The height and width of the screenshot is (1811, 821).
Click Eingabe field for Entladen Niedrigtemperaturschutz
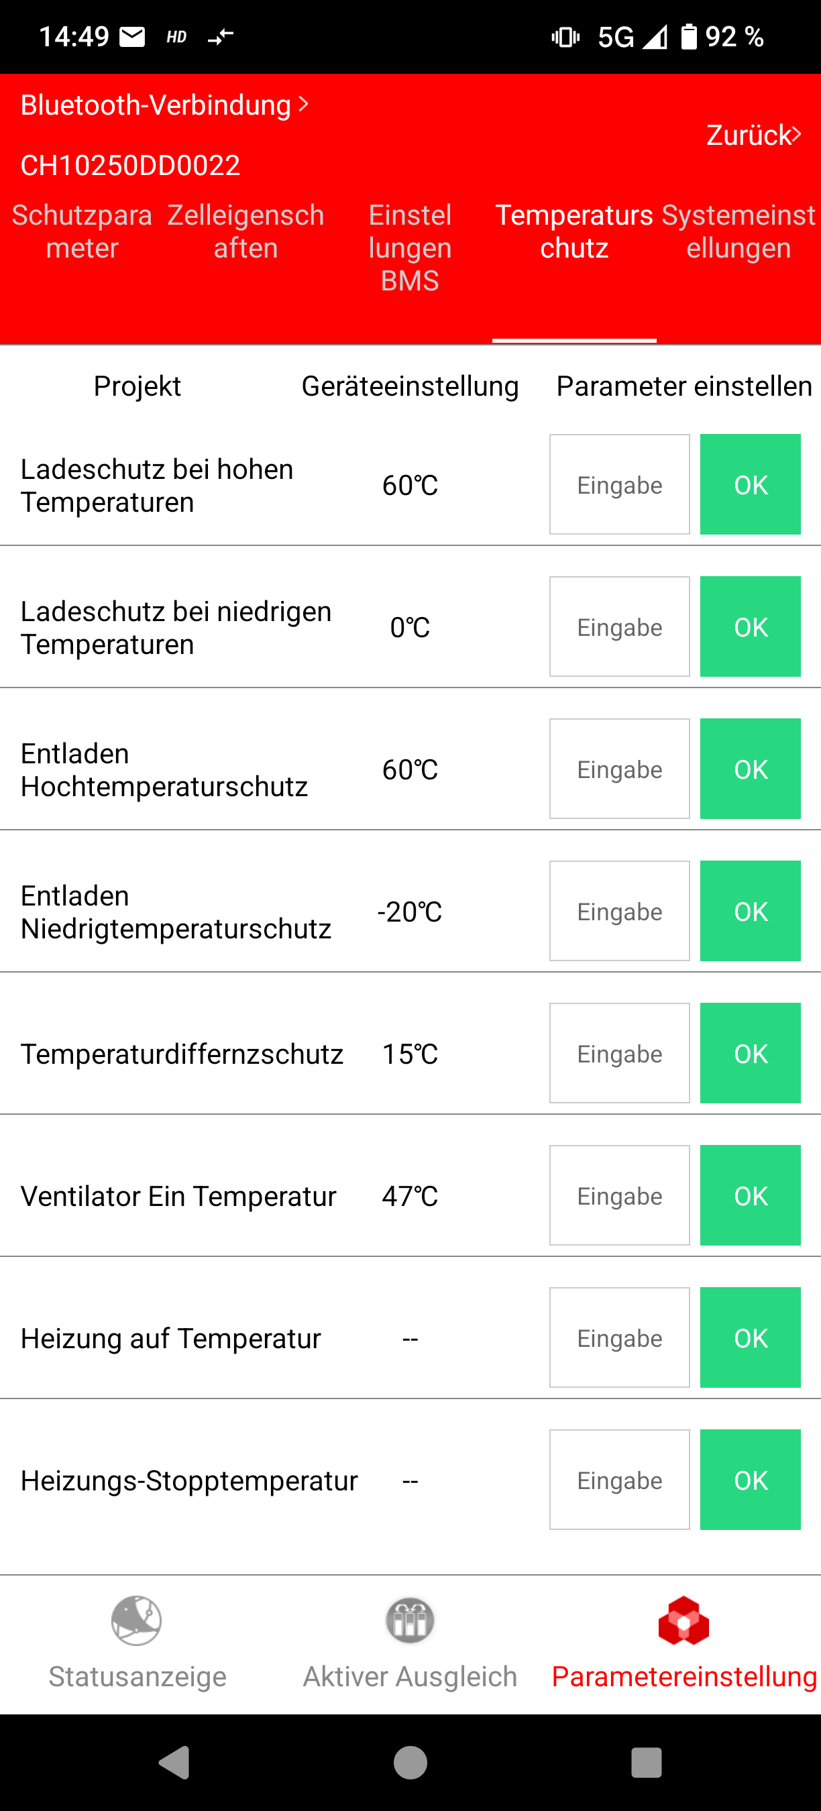[x=619, y=911]
